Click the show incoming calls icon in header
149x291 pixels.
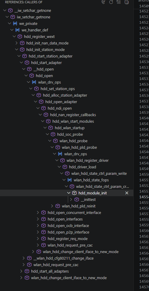pyautogui.click(x=104, y=2)
